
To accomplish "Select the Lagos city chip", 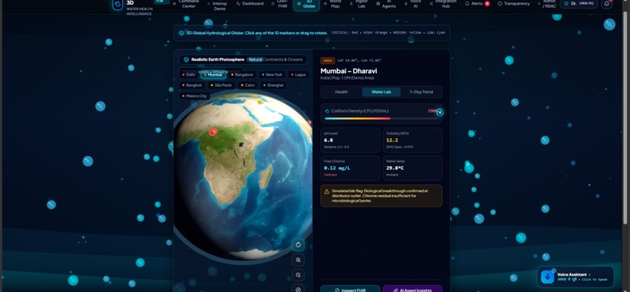I will coord(299,75).
